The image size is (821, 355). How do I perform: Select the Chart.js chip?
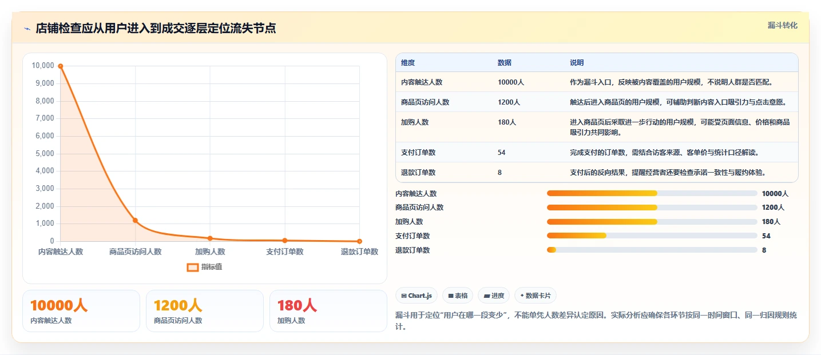(417, 296)
